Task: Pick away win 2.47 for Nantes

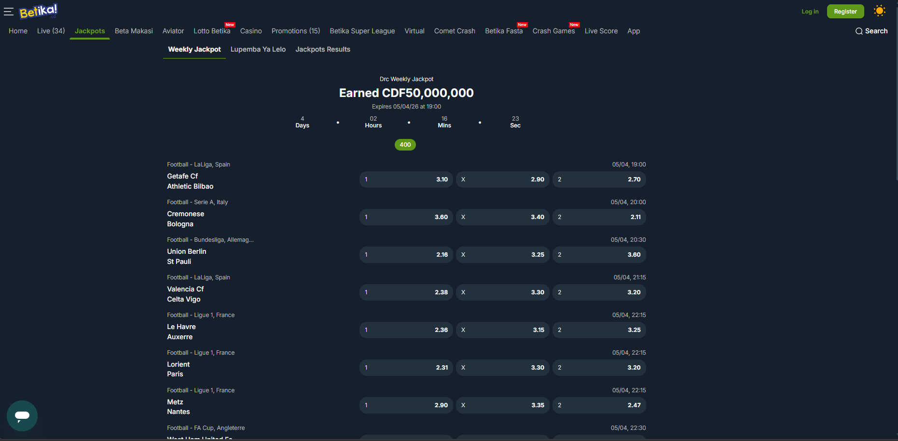Action: pyautogui.click(x=599, y=405)
